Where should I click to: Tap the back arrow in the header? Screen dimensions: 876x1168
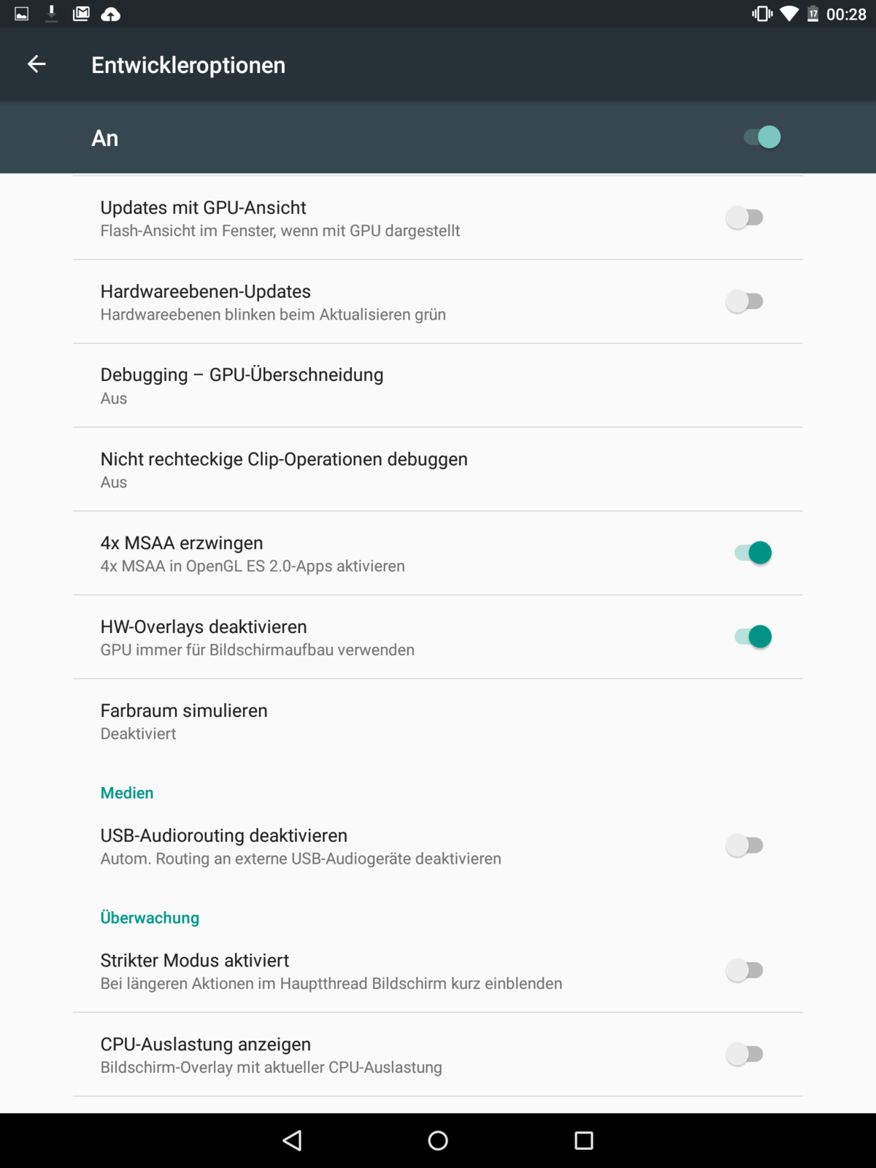coord(36,64)
